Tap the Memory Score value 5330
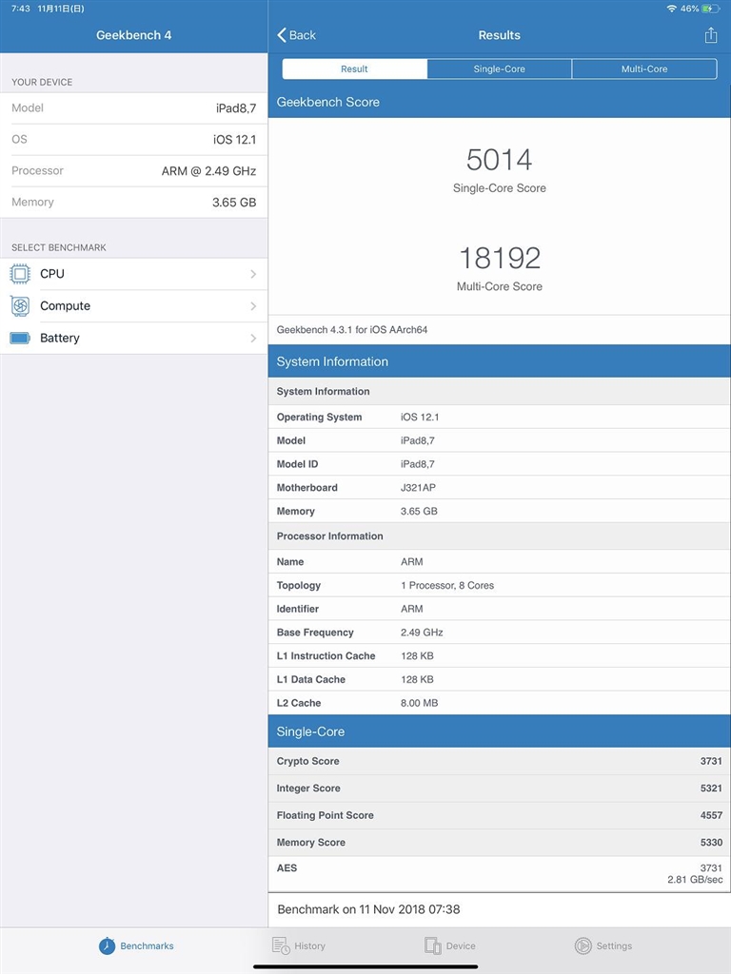731x974 pixels. [x=711, y=843]
